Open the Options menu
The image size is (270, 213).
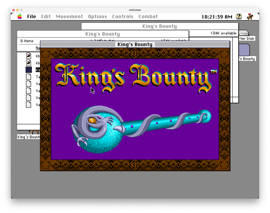97,16
